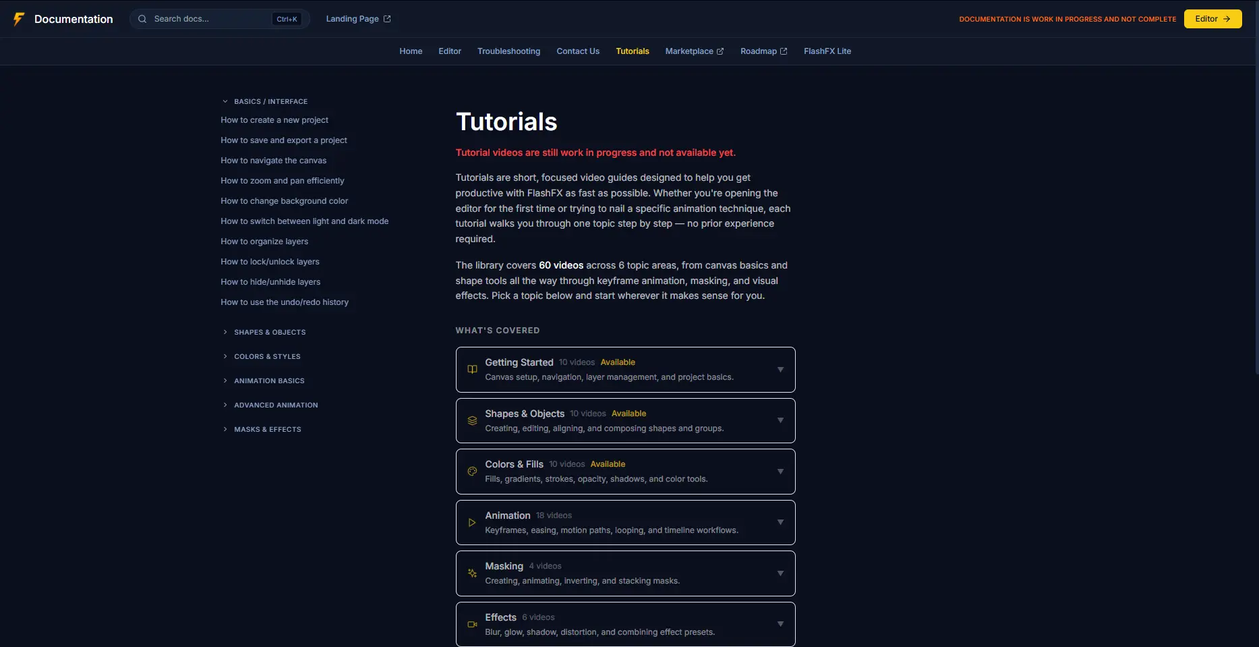Image resolution: width=1259 pixels, height=647 pixels.
Task: Click the Getting Started book icon
Action: coord(472,370)
